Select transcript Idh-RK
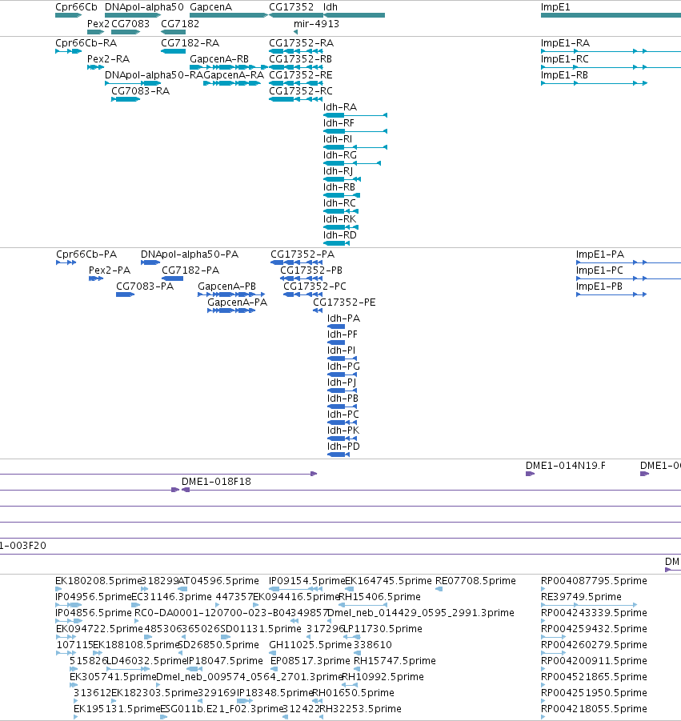This screenshot has width=681, height=721. pos(339,219)
